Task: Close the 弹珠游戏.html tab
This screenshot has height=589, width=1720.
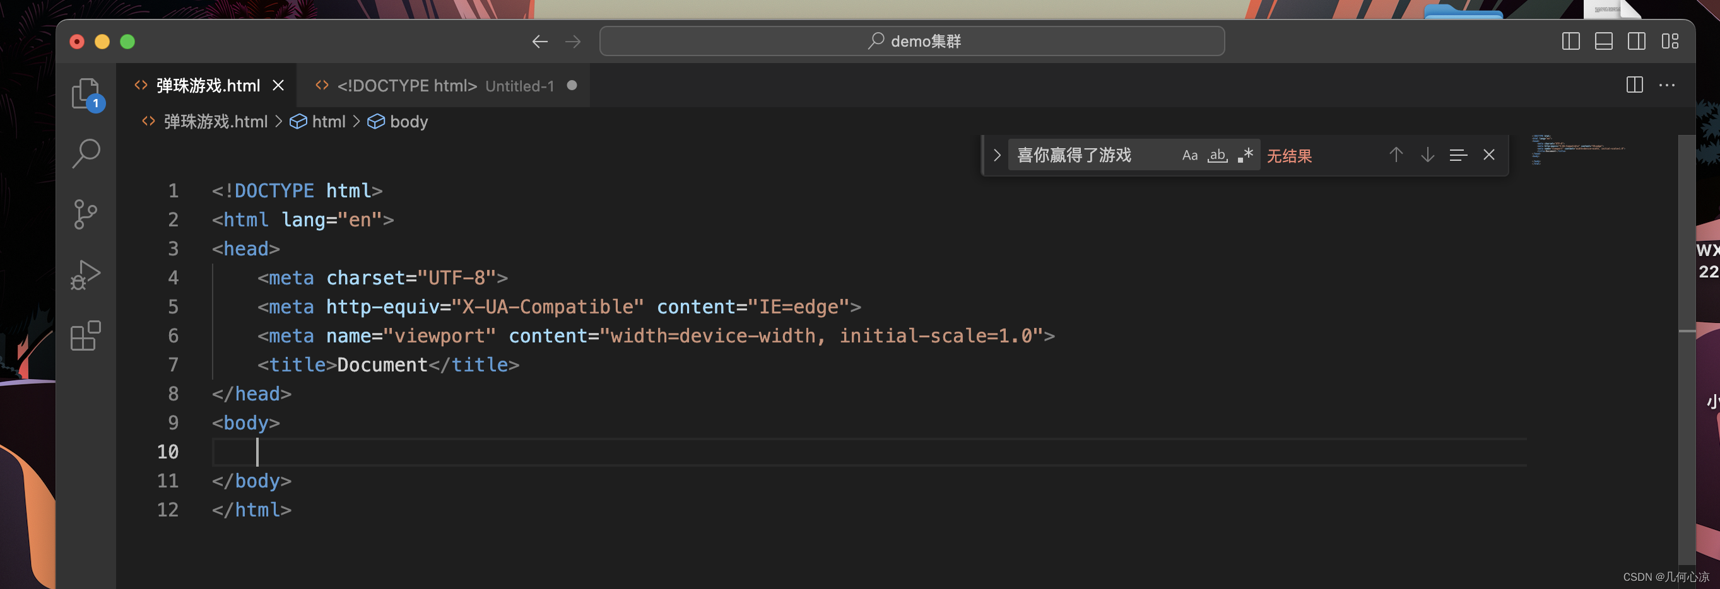Action: pos(278,85)
